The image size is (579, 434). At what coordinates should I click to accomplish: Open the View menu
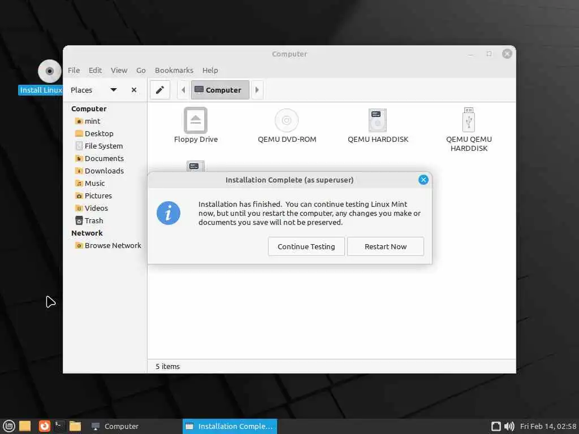click(119, 70)
